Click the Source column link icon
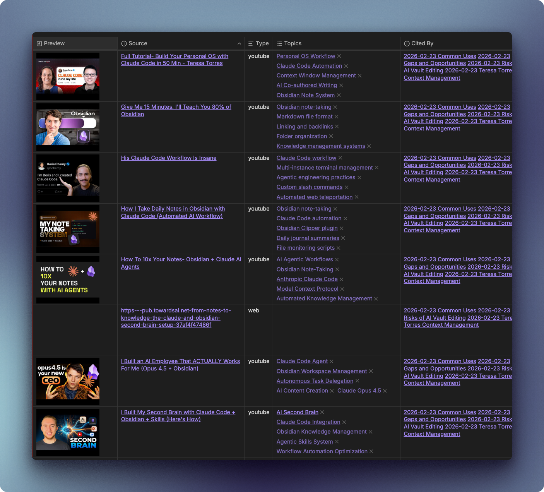The width and height of the screenshot is (544, 492). 124,44
